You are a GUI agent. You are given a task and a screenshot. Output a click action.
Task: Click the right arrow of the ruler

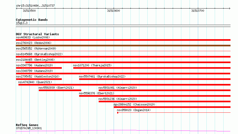(230, 8)
